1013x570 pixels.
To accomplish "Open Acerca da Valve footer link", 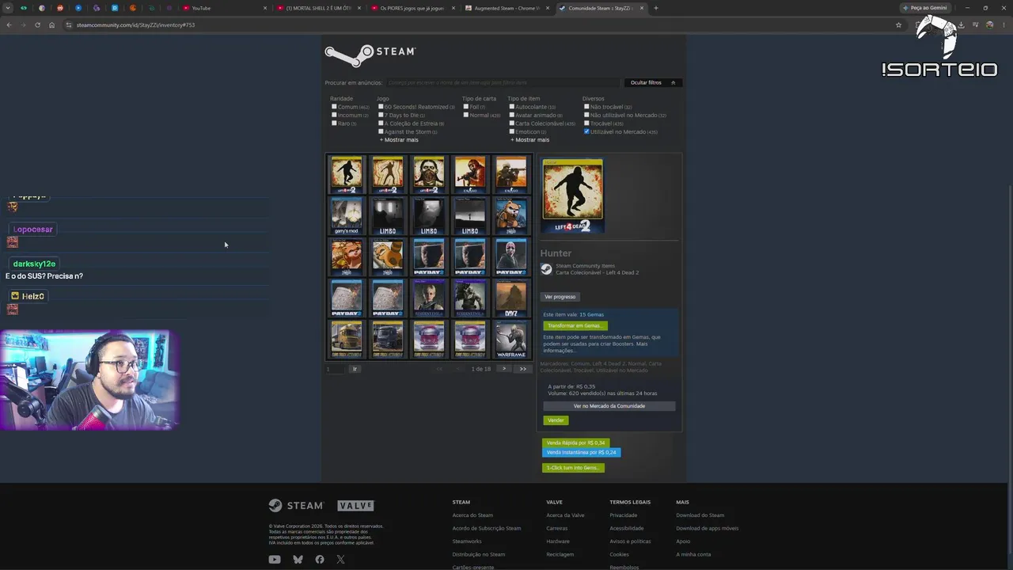I will pyautogui.click(x=565, y=515).
